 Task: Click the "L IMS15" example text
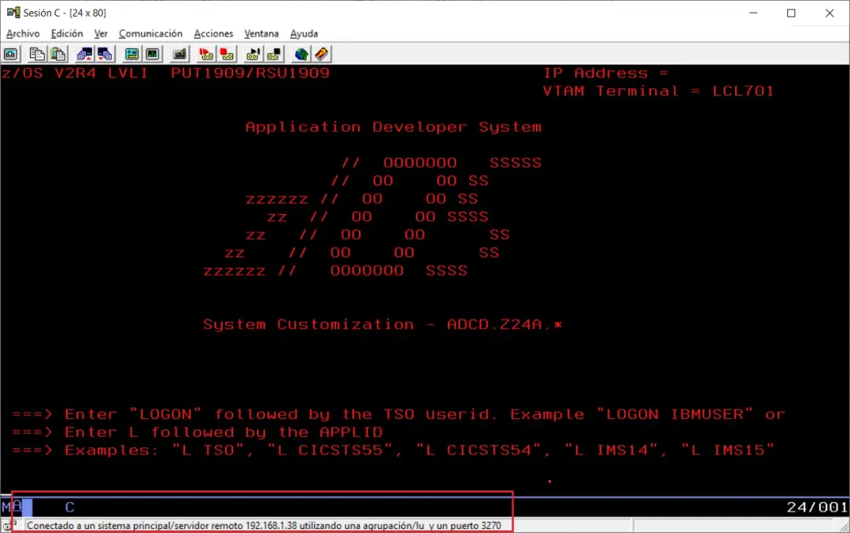(728, 450)
